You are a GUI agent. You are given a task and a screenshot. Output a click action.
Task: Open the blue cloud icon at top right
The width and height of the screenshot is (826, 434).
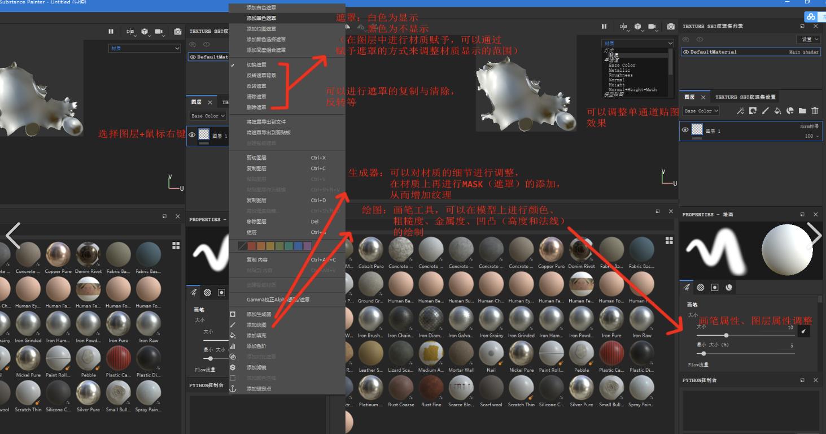[811, 17]
